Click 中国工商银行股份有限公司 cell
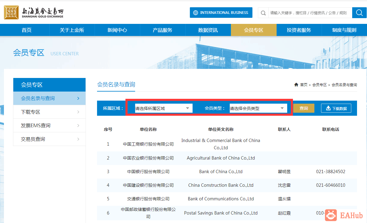Screen dimensions: 367x223 pyautogui.click(x=148, y=144)
